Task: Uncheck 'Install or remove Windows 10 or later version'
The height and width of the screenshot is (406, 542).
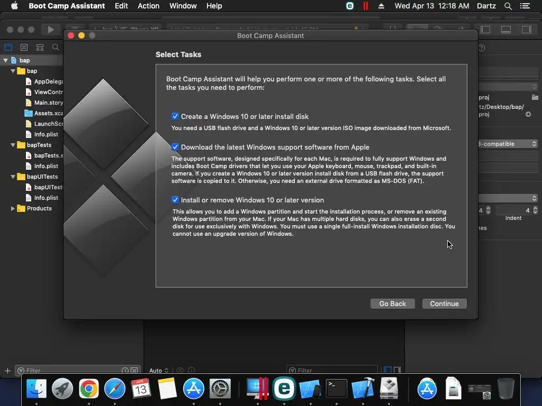Action: 175,200
